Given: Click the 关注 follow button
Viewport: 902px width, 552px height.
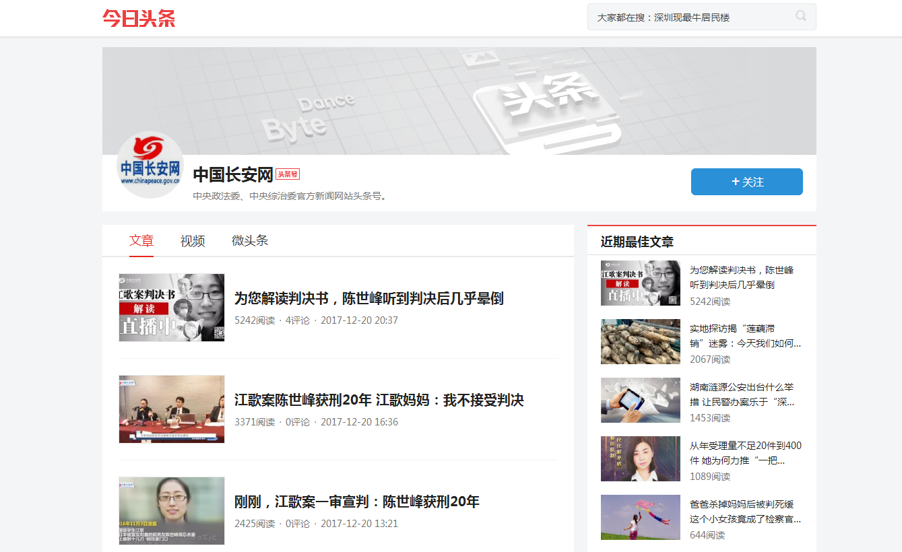Looking at the screenshot, I should [746, 182].
